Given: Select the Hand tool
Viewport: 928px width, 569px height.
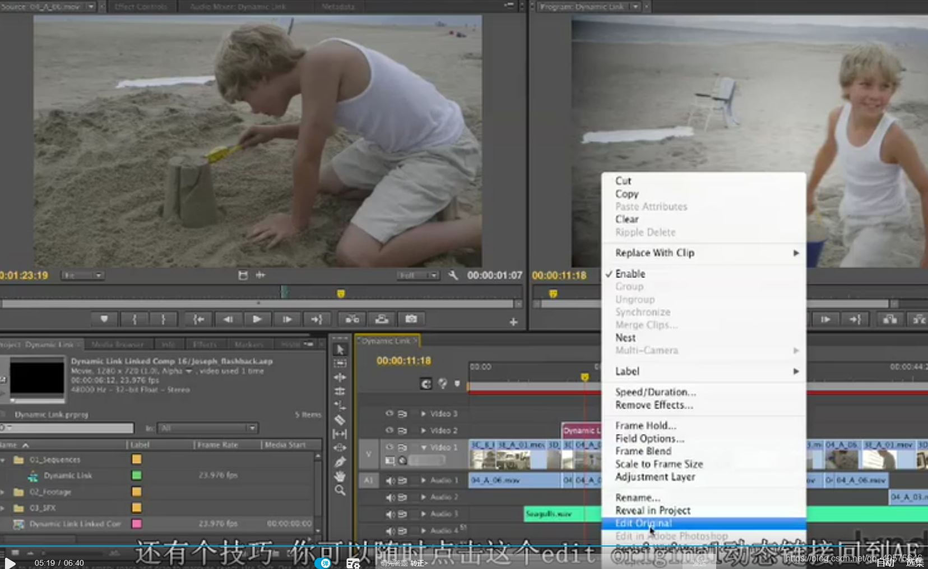Looking at the screenshot, I should [340, 476].
